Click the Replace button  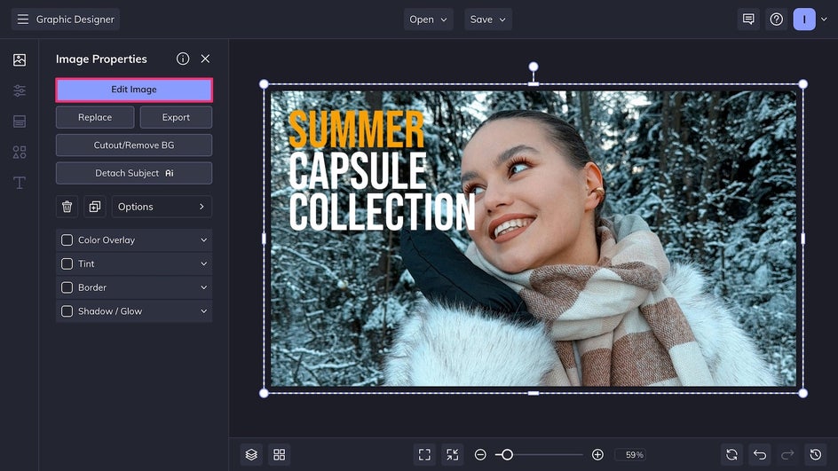95,117
